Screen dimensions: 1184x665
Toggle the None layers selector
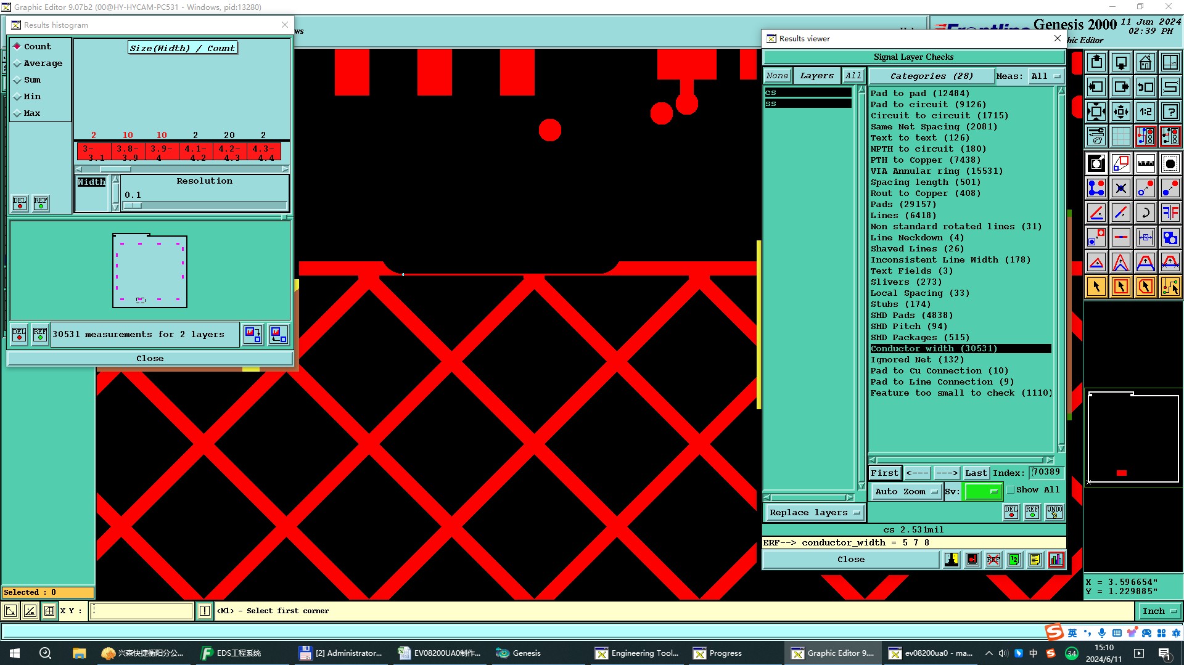(778, 76)
